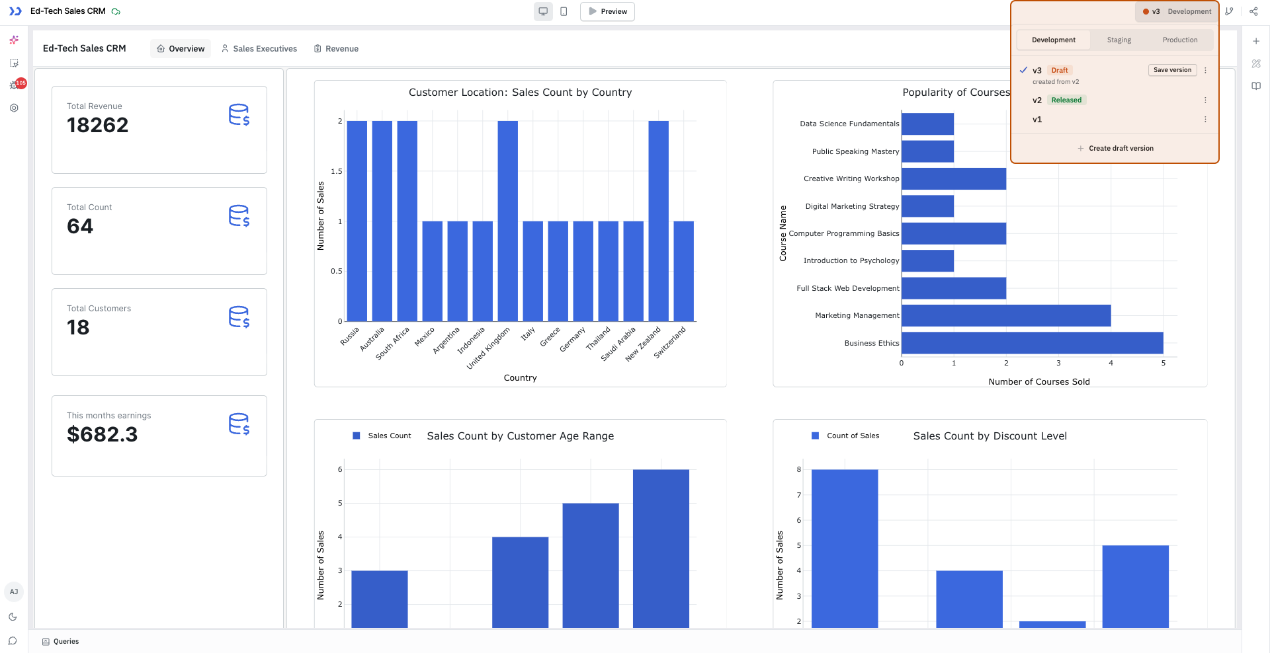The height and width of the screenshot is (653, 1270).
Task: Open the three-dot menu for version v2
Action: point(1205,100)
